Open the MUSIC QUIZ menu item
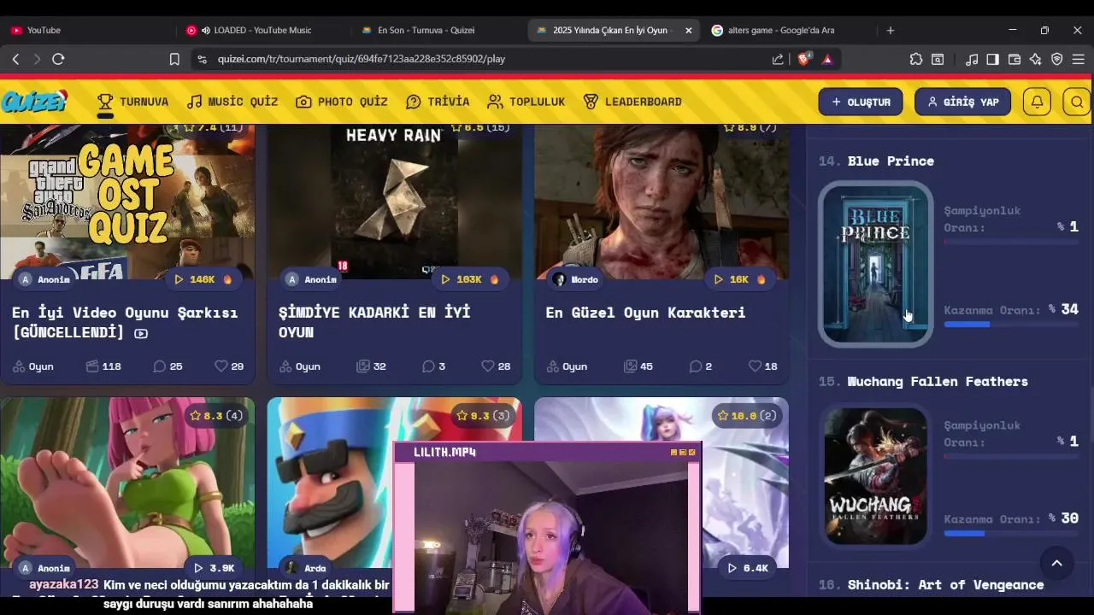 [232, 102]
